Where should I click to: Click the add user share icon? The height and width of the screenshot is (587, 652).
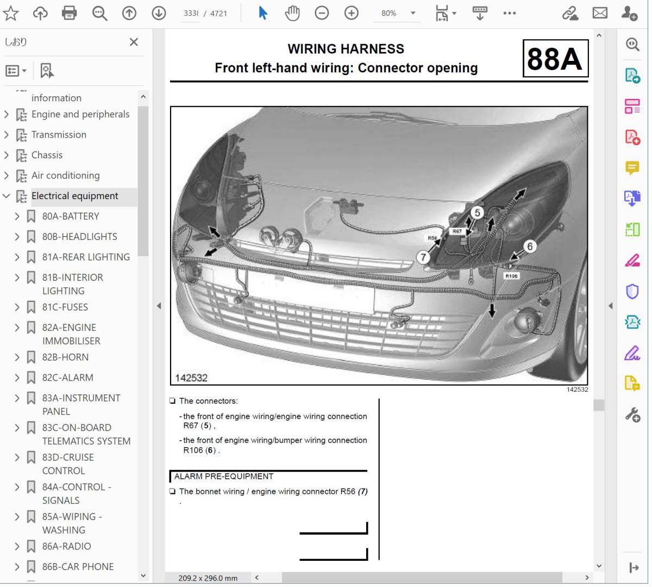[x=629, y=13]
